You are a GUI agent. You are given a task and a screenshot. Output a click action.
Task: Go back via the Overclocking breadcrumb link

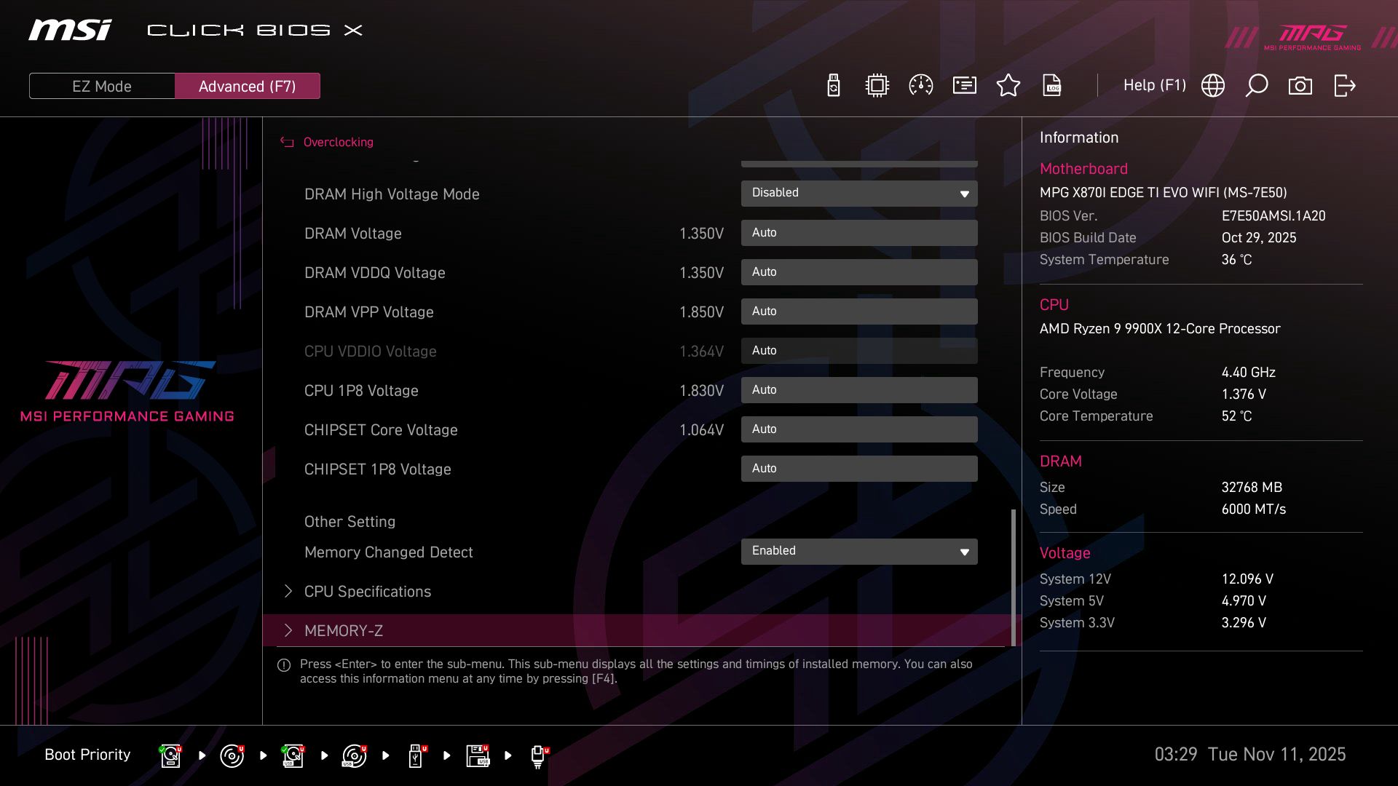pyautogui.click(x=338, y=142)
